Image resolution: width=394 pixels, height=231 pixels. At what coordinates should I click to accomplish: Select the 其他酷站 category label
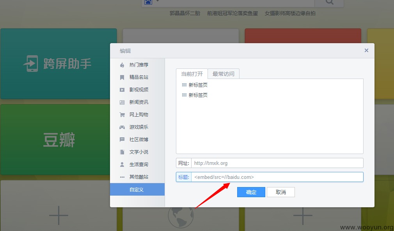[139, 177]
